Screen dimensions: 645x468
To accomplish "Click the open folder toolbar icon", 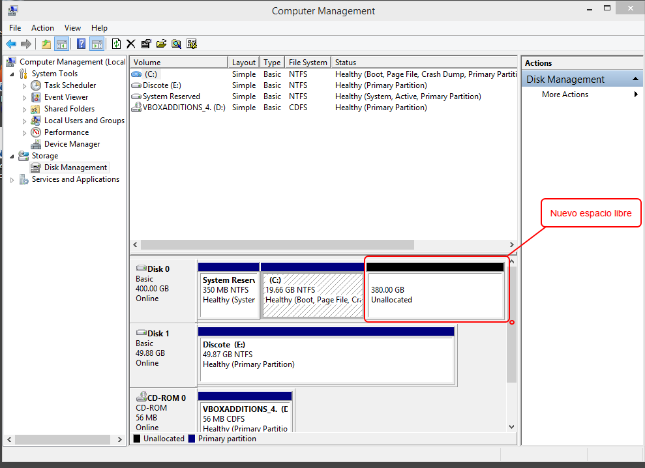I will (x=161, y=44).
